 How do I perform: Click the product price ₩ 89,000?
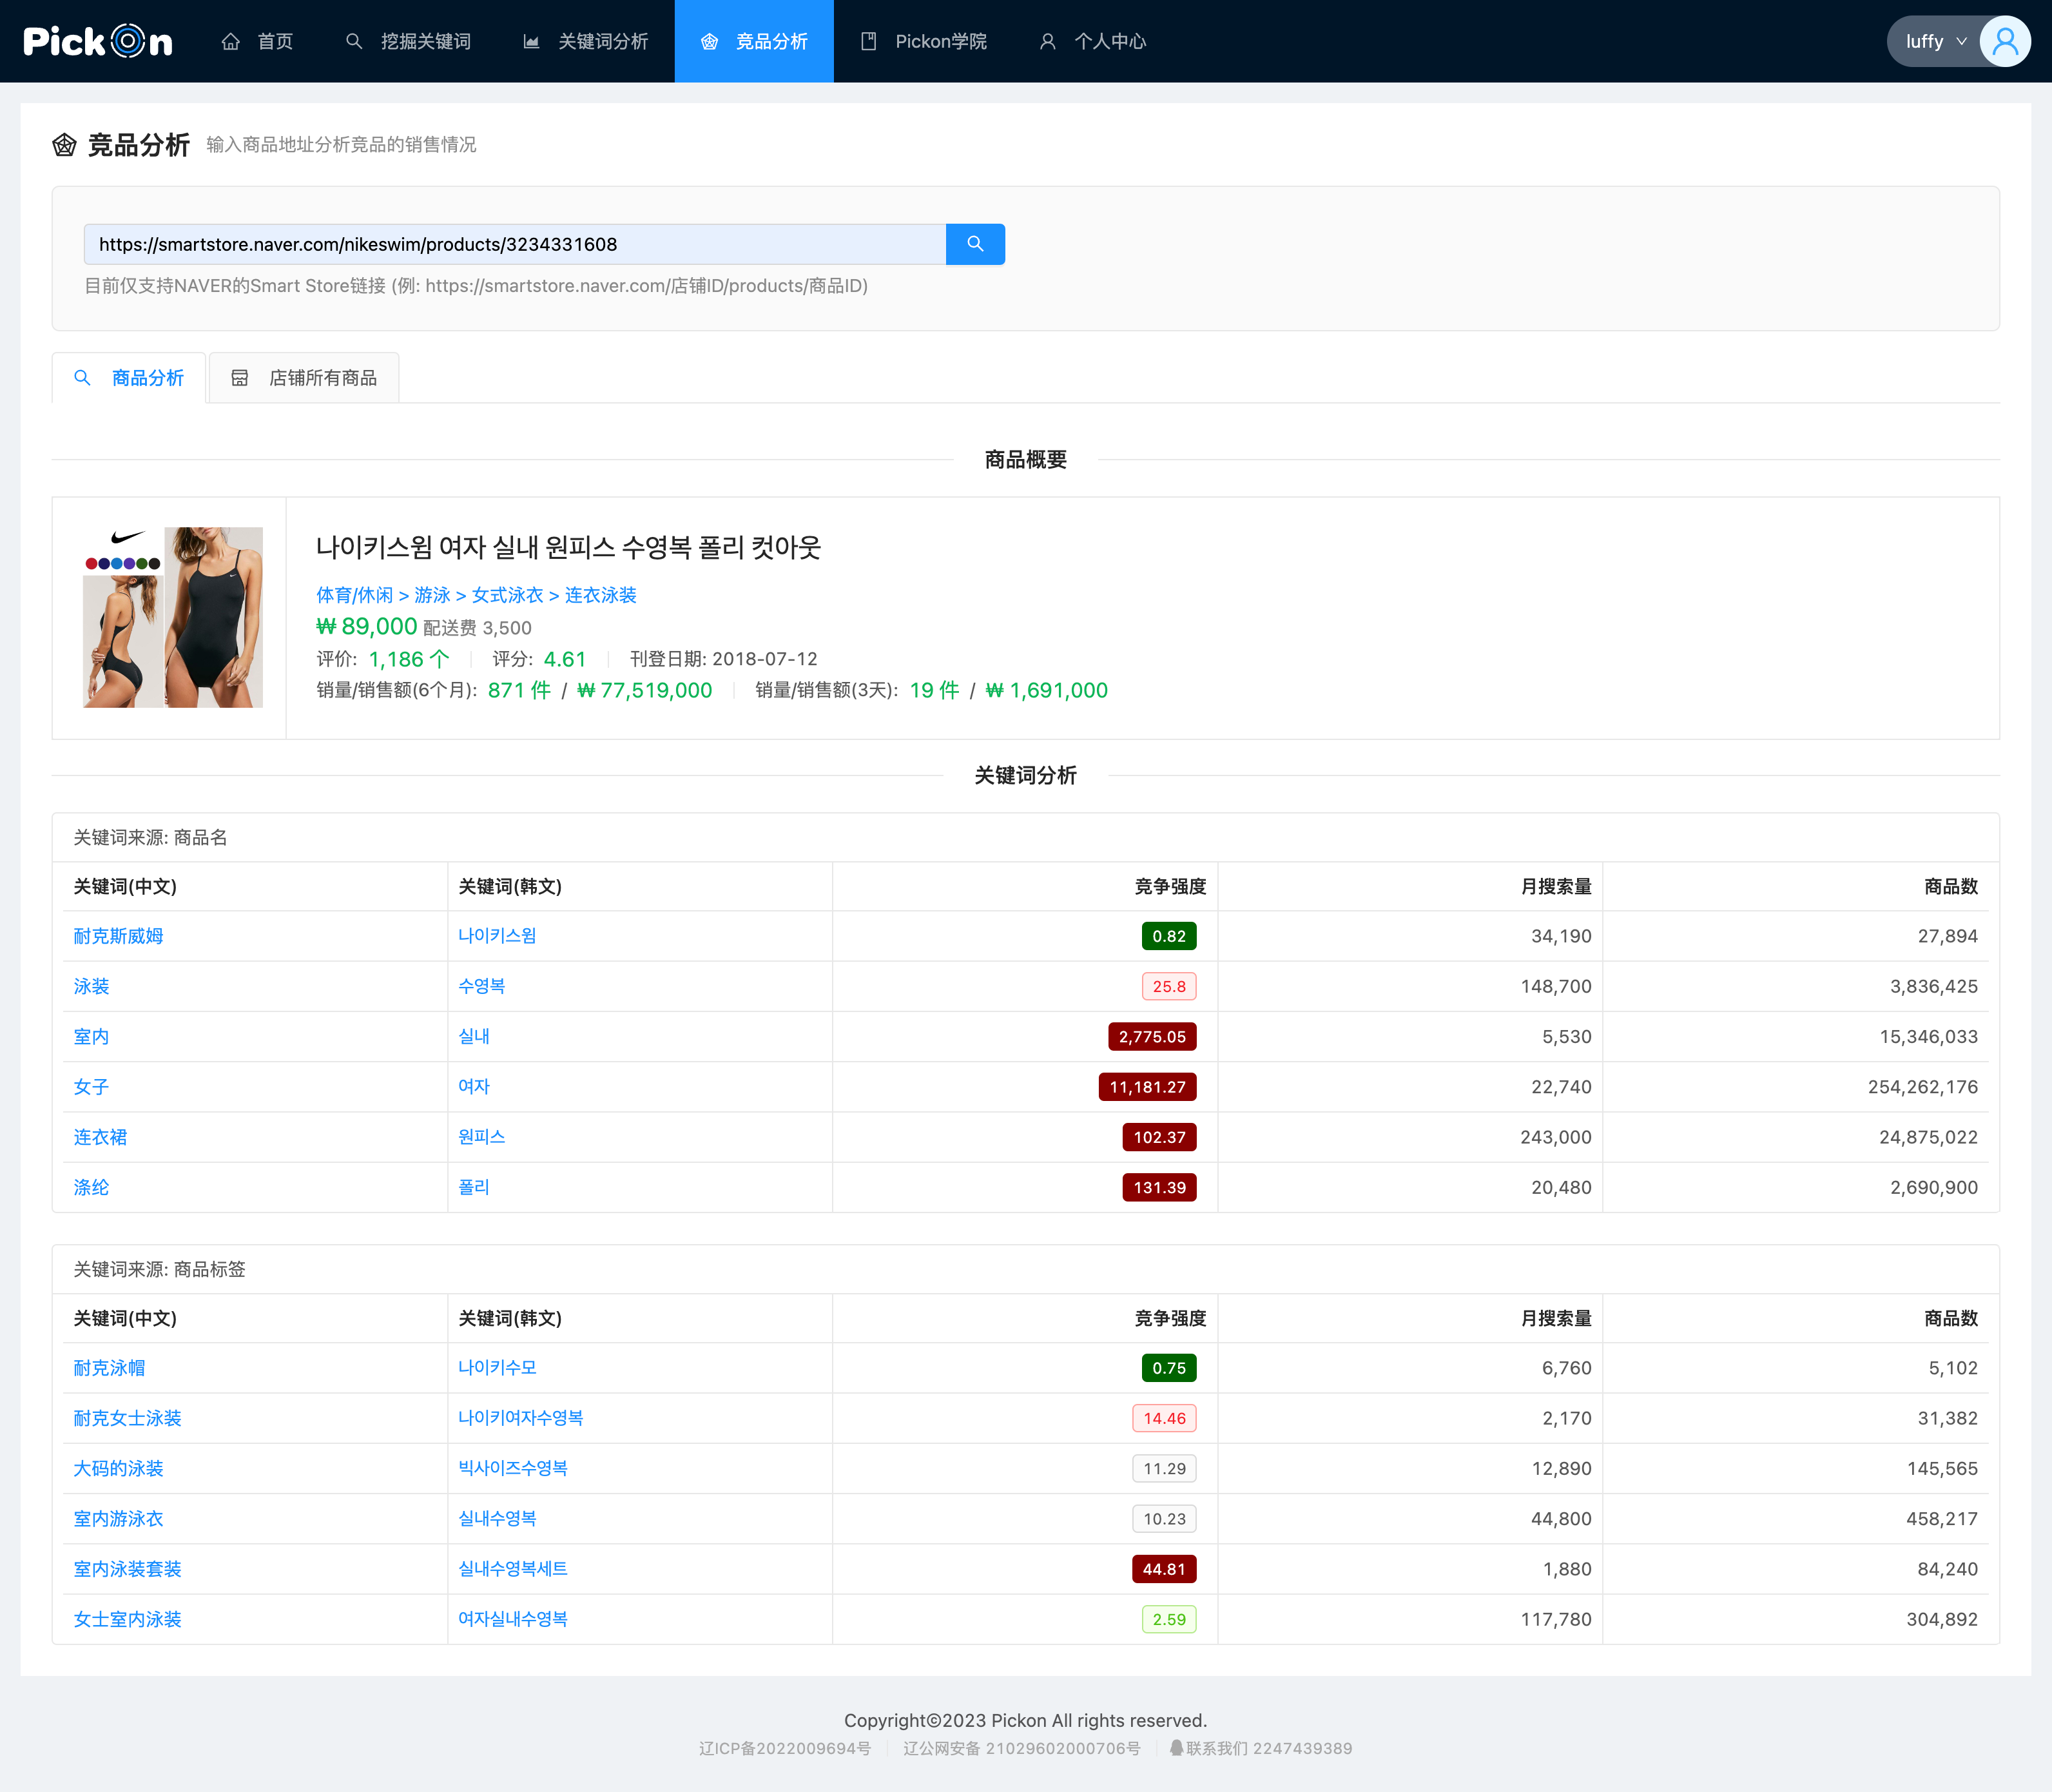(366, 627)
